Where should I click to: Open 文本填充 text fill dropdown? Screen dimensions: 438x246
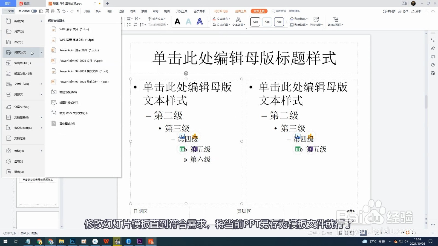221,19
